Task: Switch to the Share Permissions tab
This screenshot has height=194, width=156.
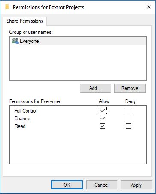Action: (25, 21)
